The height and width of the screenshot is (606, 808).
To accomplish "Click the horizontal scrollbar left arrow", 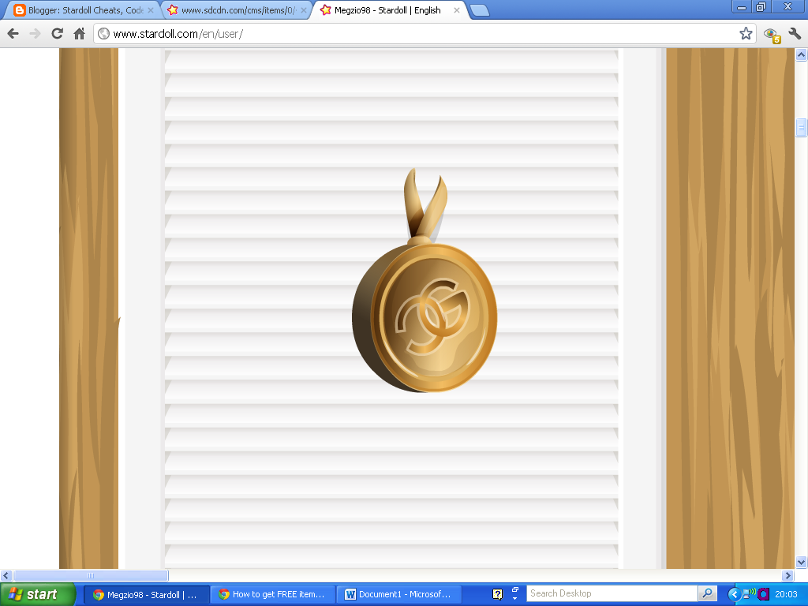I will coord(6,575).
